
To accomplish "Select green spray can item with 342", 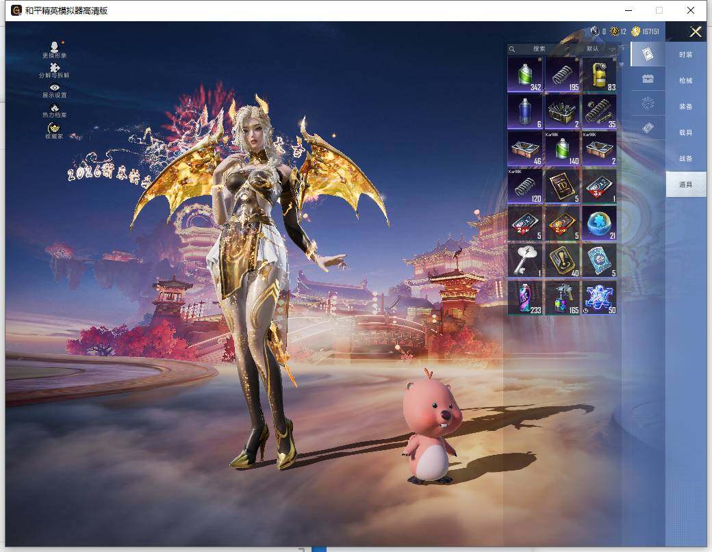I will point(525,75).
